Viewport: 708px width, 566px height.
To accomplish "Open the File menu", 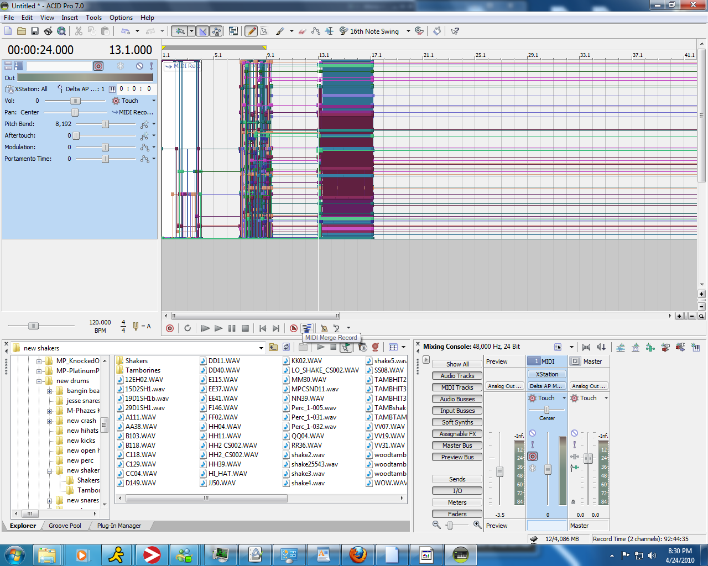I will coord(9,18).
